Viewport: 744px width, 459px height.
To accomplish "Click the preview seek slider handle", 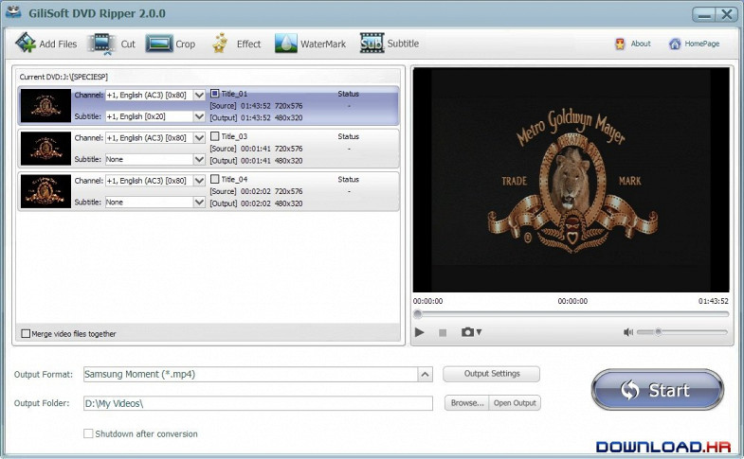I will pos(418,314).
